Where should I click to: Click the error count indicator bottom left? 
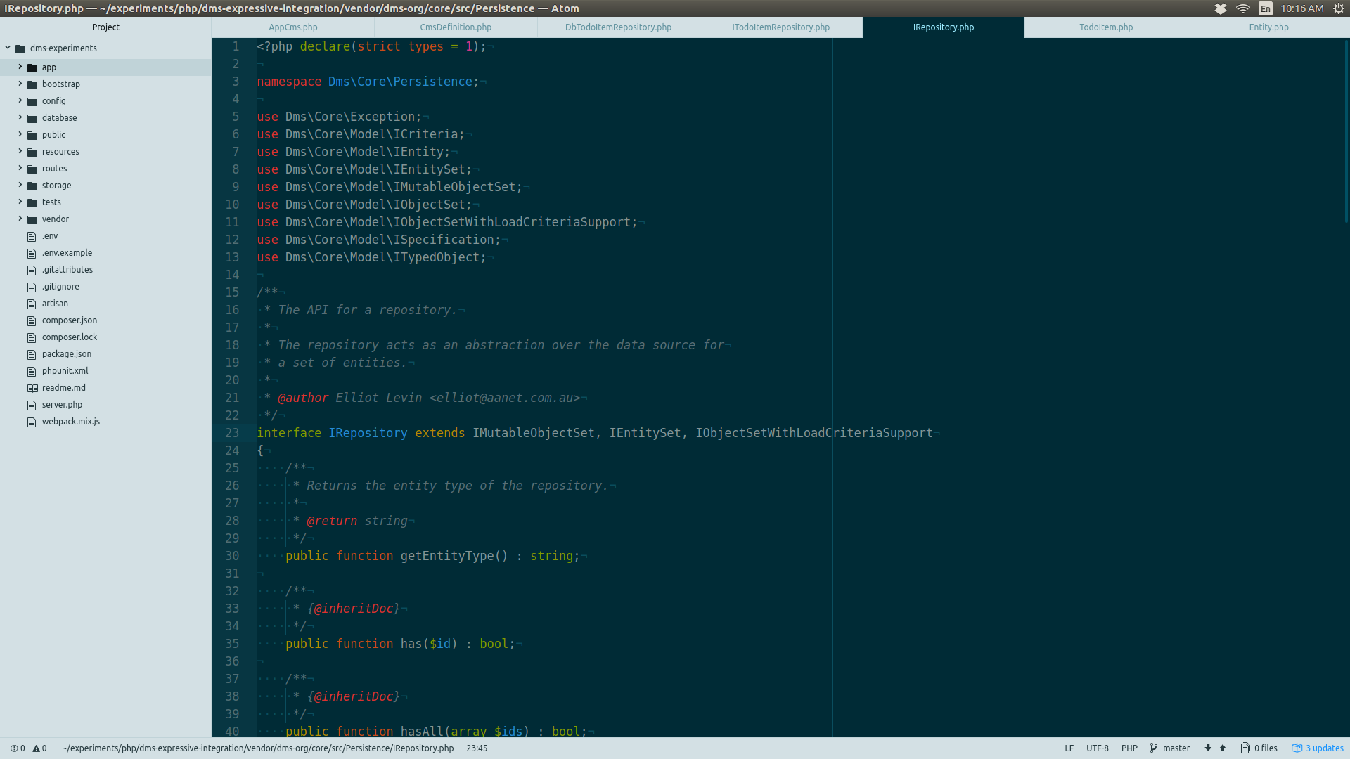14,748
